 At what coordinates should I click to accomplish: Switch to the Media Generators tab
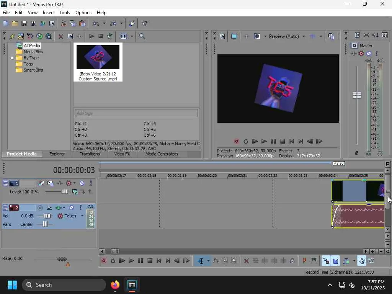pyautogui.click(x=162, y=154)
